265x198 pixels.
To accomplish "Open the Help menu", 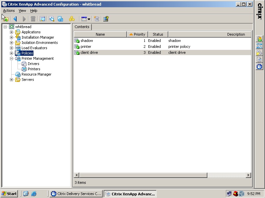I will pyautogui.click(x=34, y=11).
